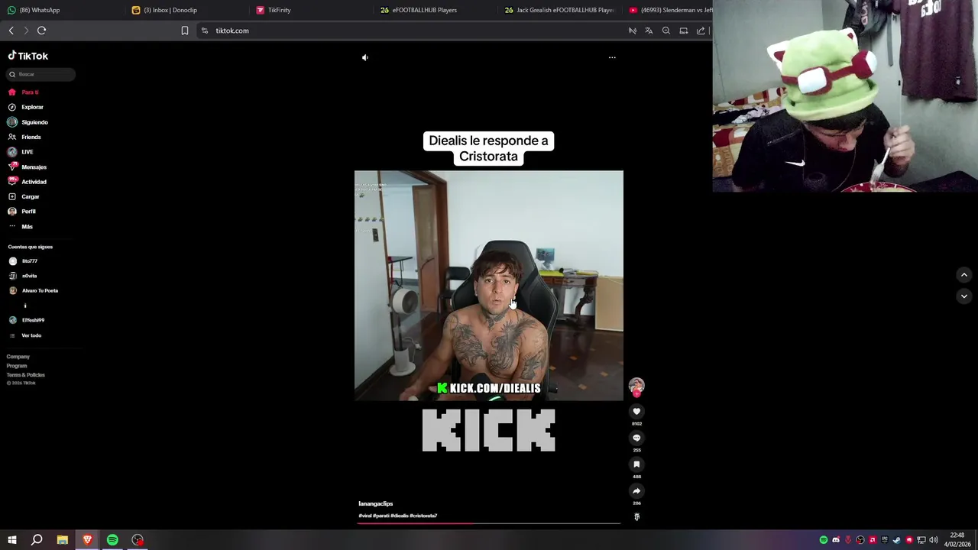Open Spotify from the taskbar
The height and width of the screenshot is (550, 978).
(x=112, y=540)
